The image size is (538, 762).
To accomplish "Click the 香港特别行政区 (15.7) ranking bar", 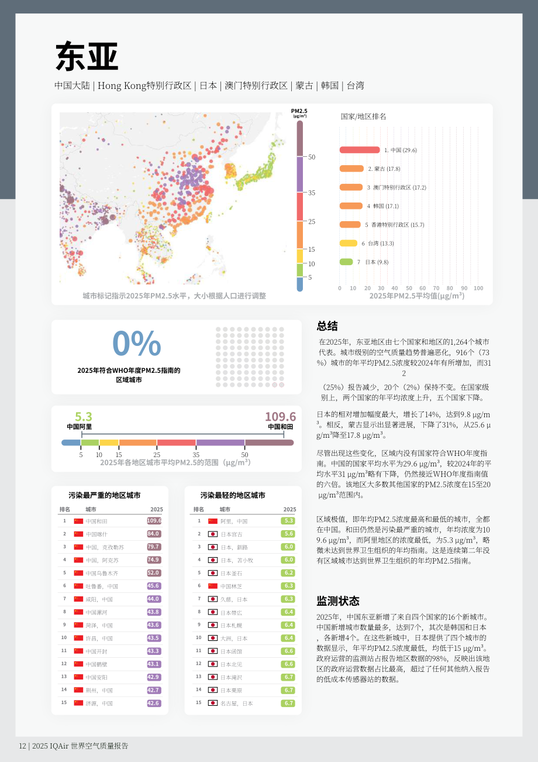I will 350,224.
